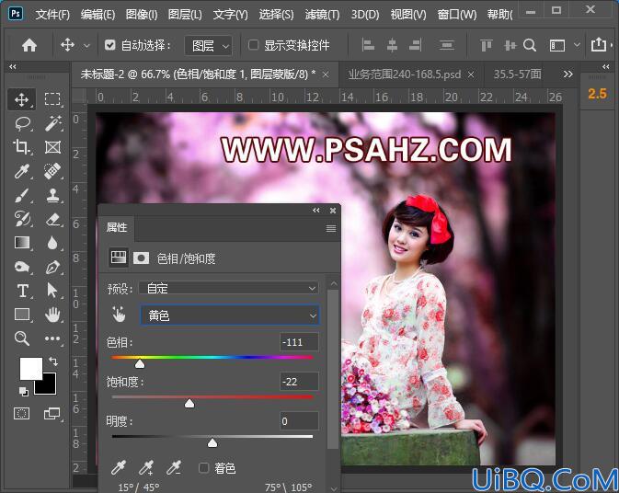619x493 pixels.
Task: Open the 窗口(W) menu
Action: tap(457, 15)
